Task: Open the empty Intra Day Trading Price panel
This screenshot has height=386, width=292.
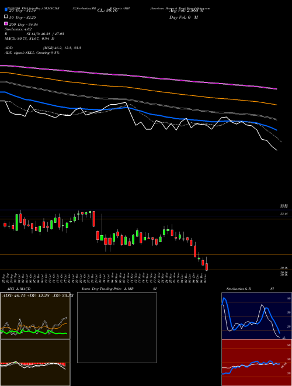Action: pos(117,328)
